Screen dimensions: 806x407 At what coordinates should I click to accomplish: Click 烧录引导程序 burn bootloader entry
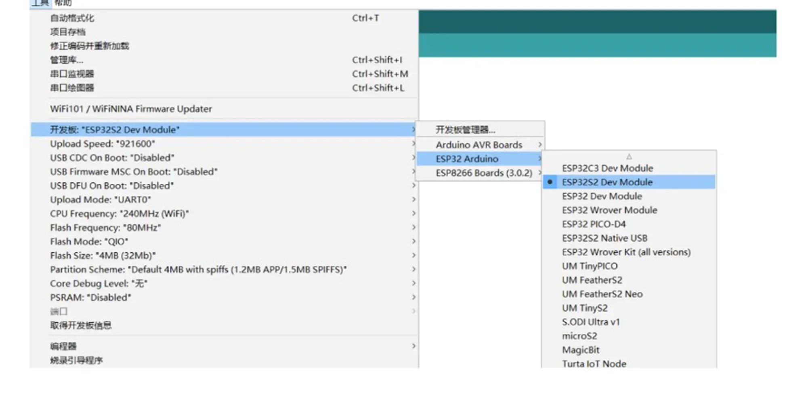(224, 360)
